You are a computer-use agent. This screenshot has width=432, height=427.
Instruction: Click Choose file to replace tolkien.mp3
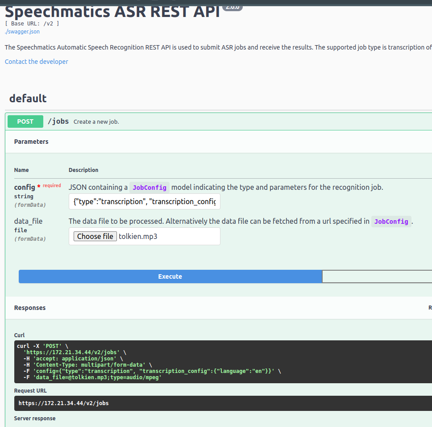point(95,236)
